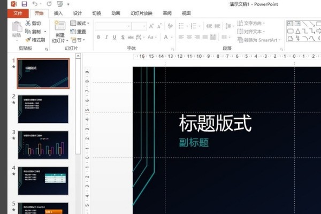321x214 pixels.
Task: Click the Cut (剪切) scissors button
Action: click(x=33, y=23)
